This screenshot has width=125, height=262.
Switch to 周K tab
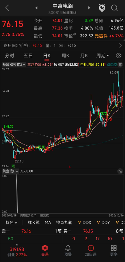[x=65, y=56]
